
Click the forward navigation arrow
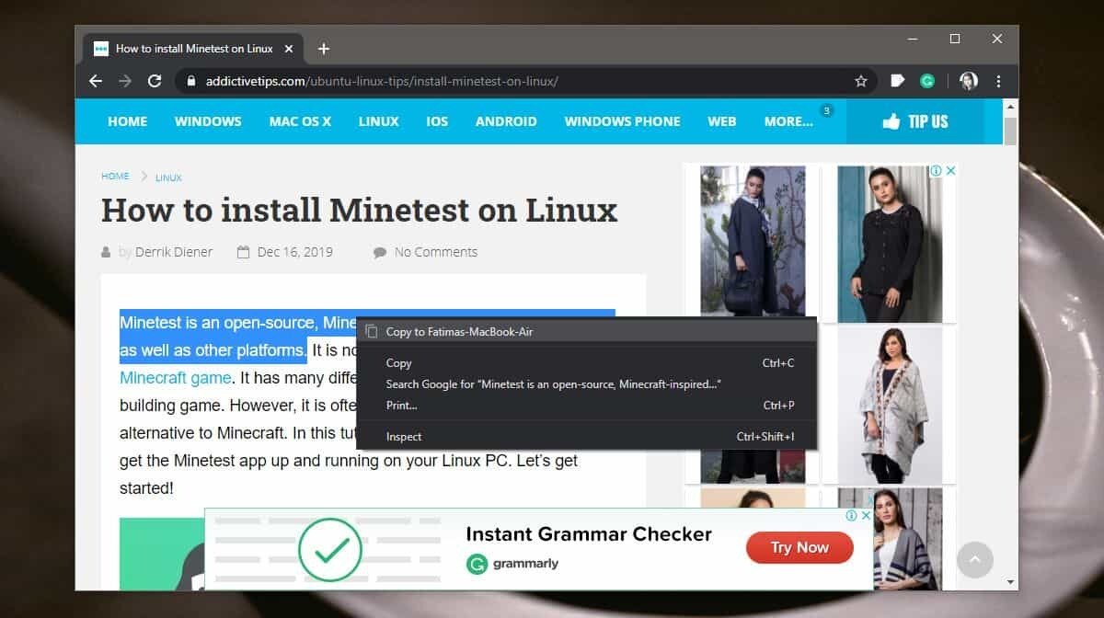[124, 81]
